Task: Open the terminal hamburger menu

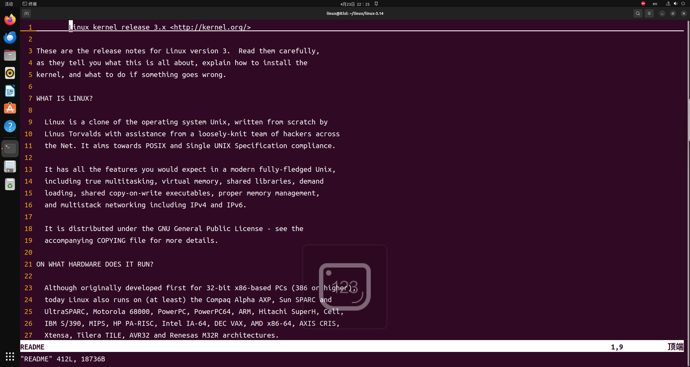Action: 649,13
